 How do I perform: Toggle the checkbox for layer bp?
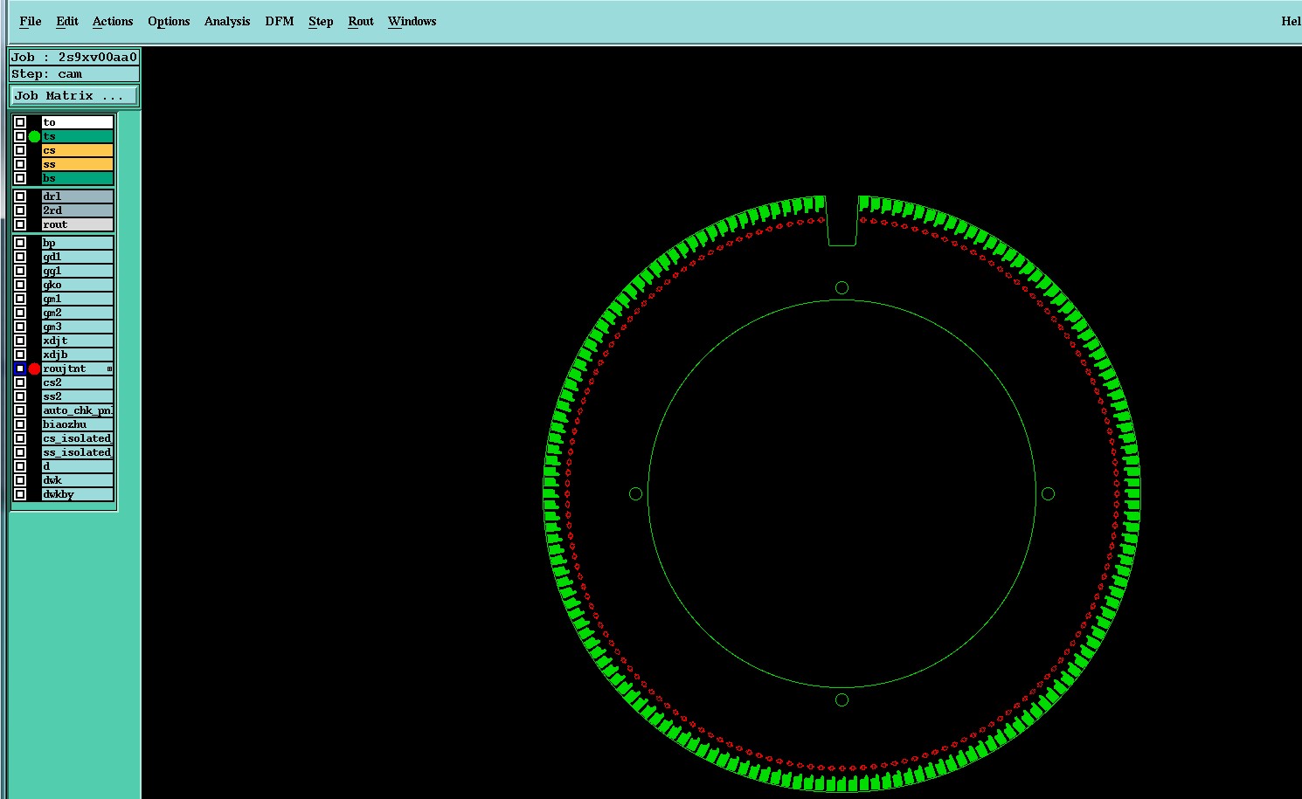tap(20, 243)
